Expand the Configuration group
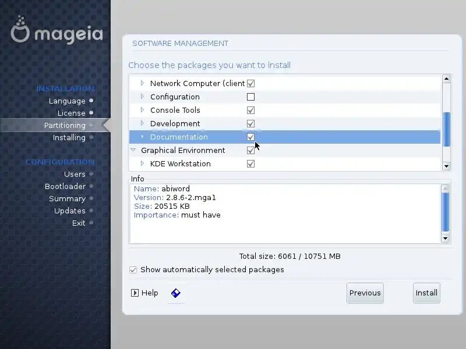This screenshot has height=349, width=466. pos(142,97)
